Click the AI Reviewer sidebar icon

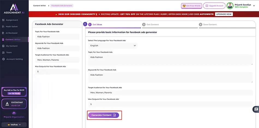pyautogui.click(x=3, y=33)
